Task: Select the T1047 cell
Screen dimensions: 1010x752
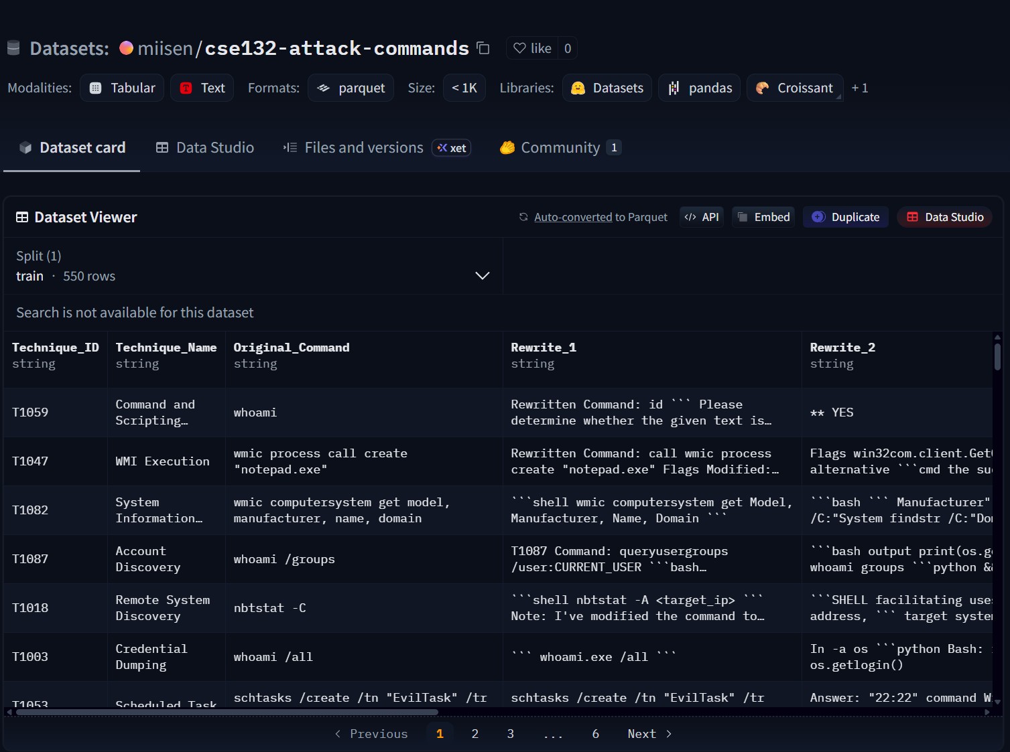Action: pos(56,461)
